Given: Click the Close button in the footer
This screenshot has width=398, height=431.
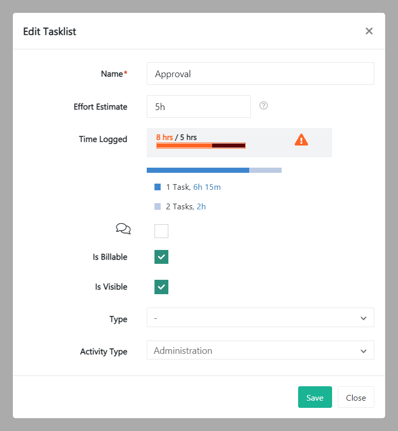Looking at the screenshot, I should click(x=356, y=398).
